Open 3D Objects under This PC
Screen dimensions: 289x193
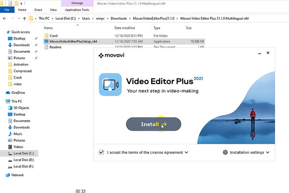pyautogui.click(x=21, y=108)
